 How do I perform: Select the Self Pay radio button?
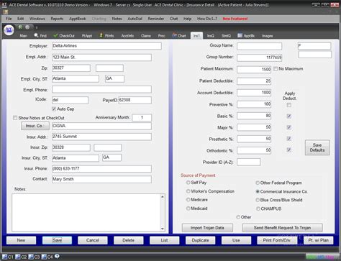tap(188, 183)
